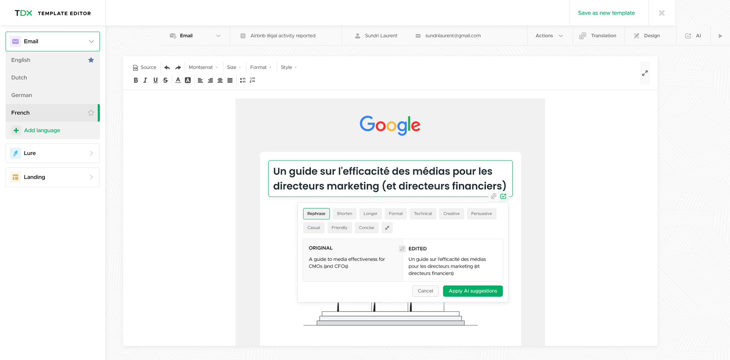Image resolution: width=730 pixels, height=360 pixels.
Task: Open the Actions dropdown
Action: tap(549, 35)
